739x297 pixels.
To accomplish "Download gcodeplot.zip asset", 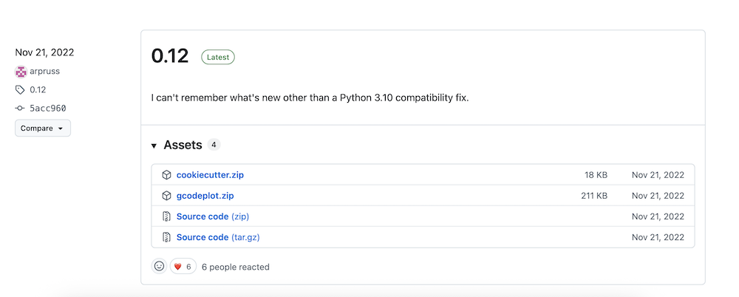I will pos(205,196).
